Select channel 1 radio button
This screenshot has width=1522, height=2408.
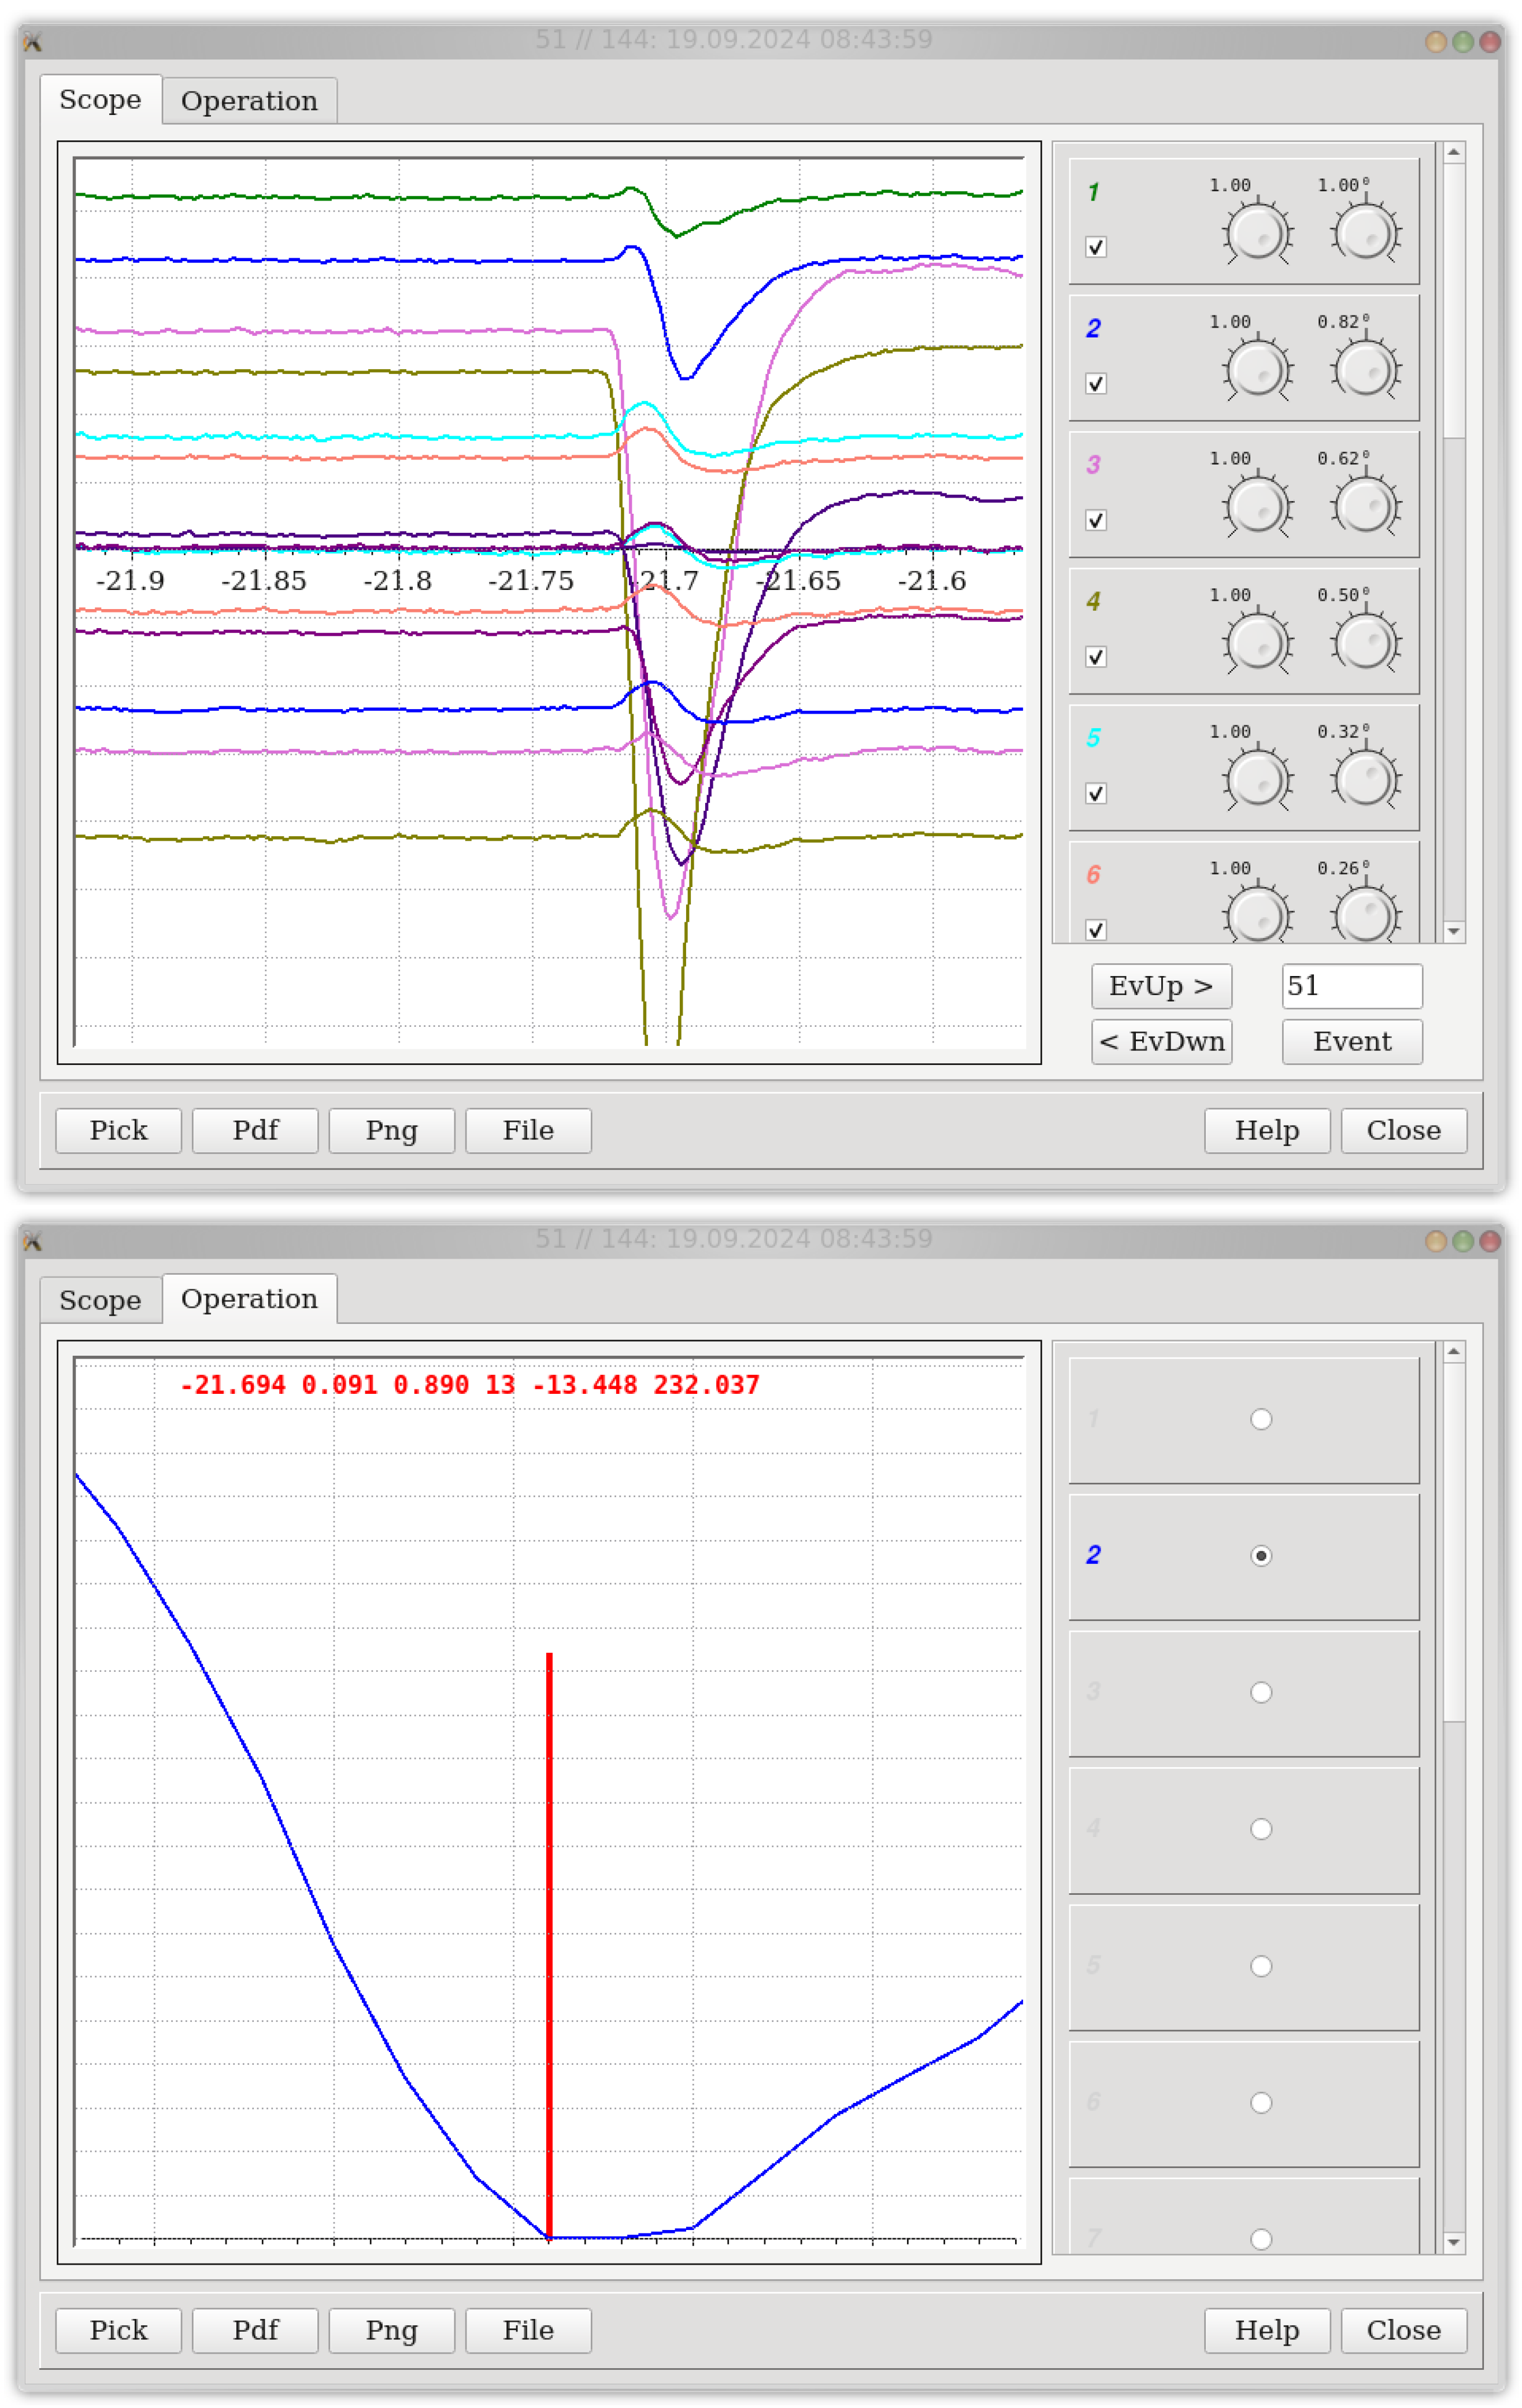point(1261,1419)
